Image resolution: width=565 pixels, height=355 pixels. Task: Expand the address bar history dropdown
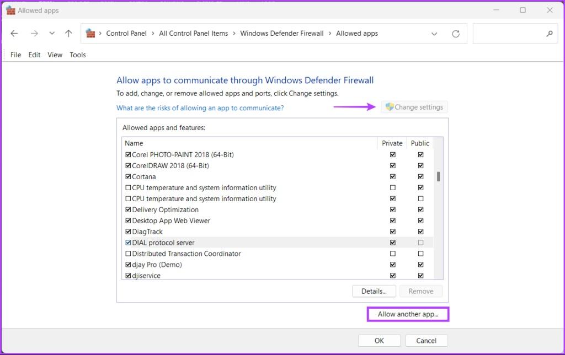click(x=434, y=34)
